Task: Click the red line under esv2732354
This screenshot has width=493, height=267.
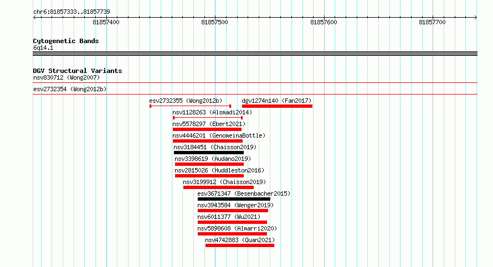Action: click(255, 95)
